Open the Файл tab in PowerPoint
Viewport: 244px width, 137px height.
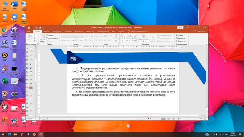pos(29,32)
